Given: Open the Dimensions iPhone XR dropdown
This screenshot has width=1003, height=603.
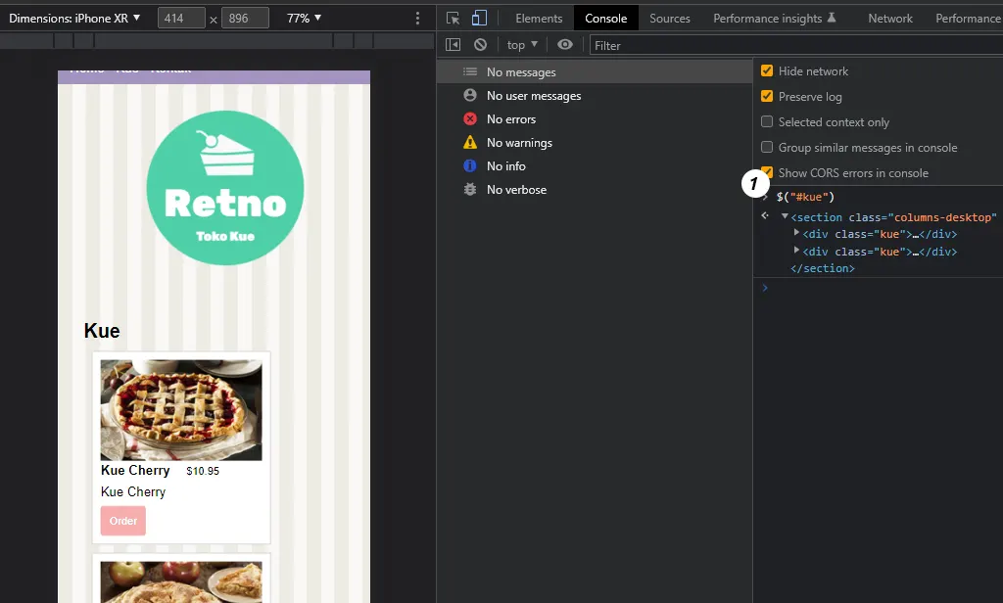Looking at the screenshot, I should (74, 19).
